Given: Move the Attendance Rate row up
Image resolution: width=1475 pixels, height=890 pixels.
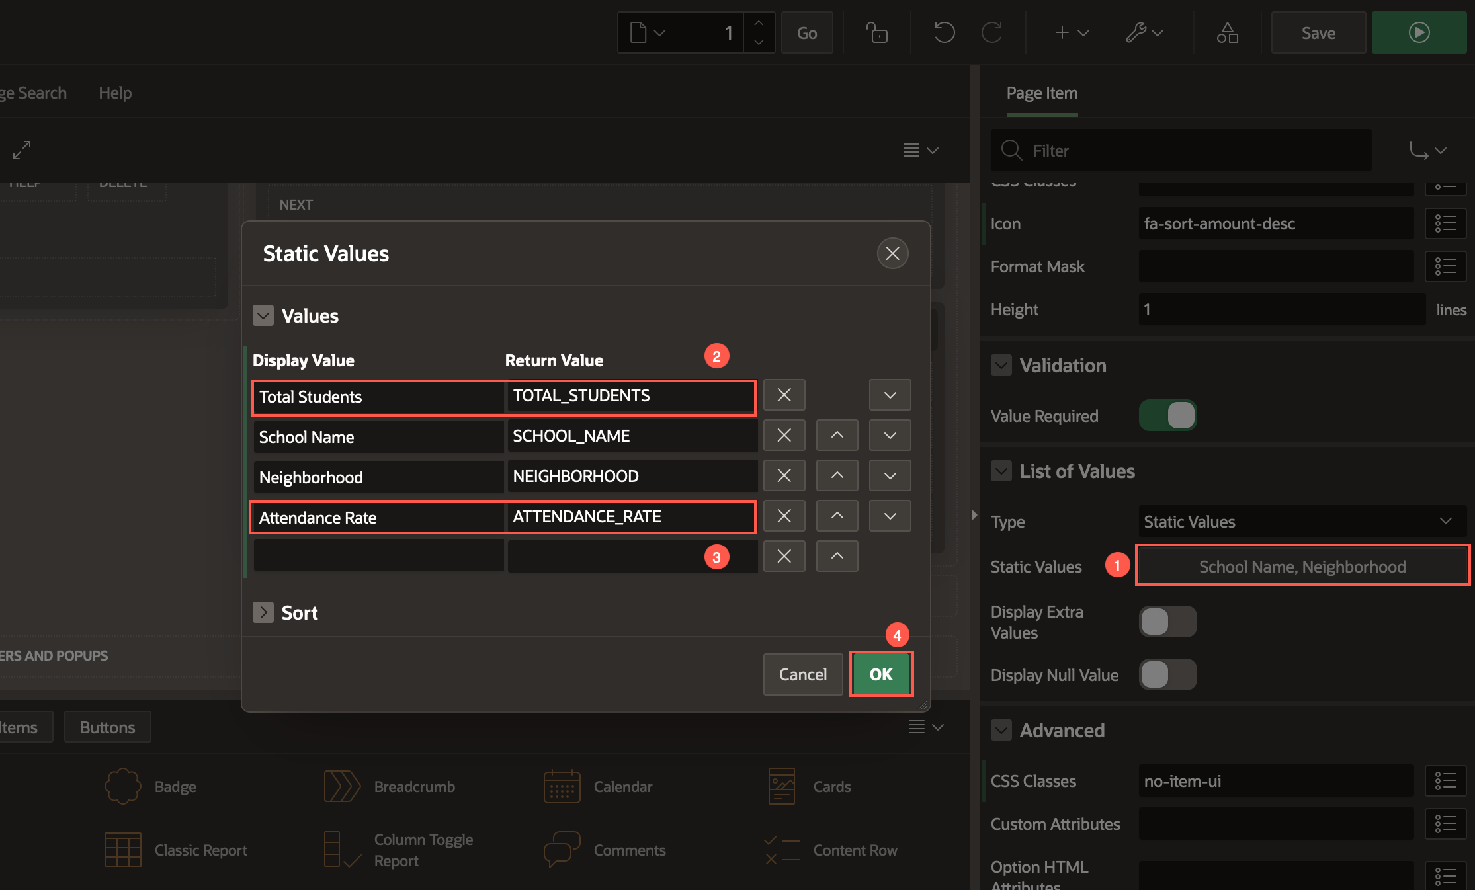Looking at the screenshot, I should [x=837, y=516].
